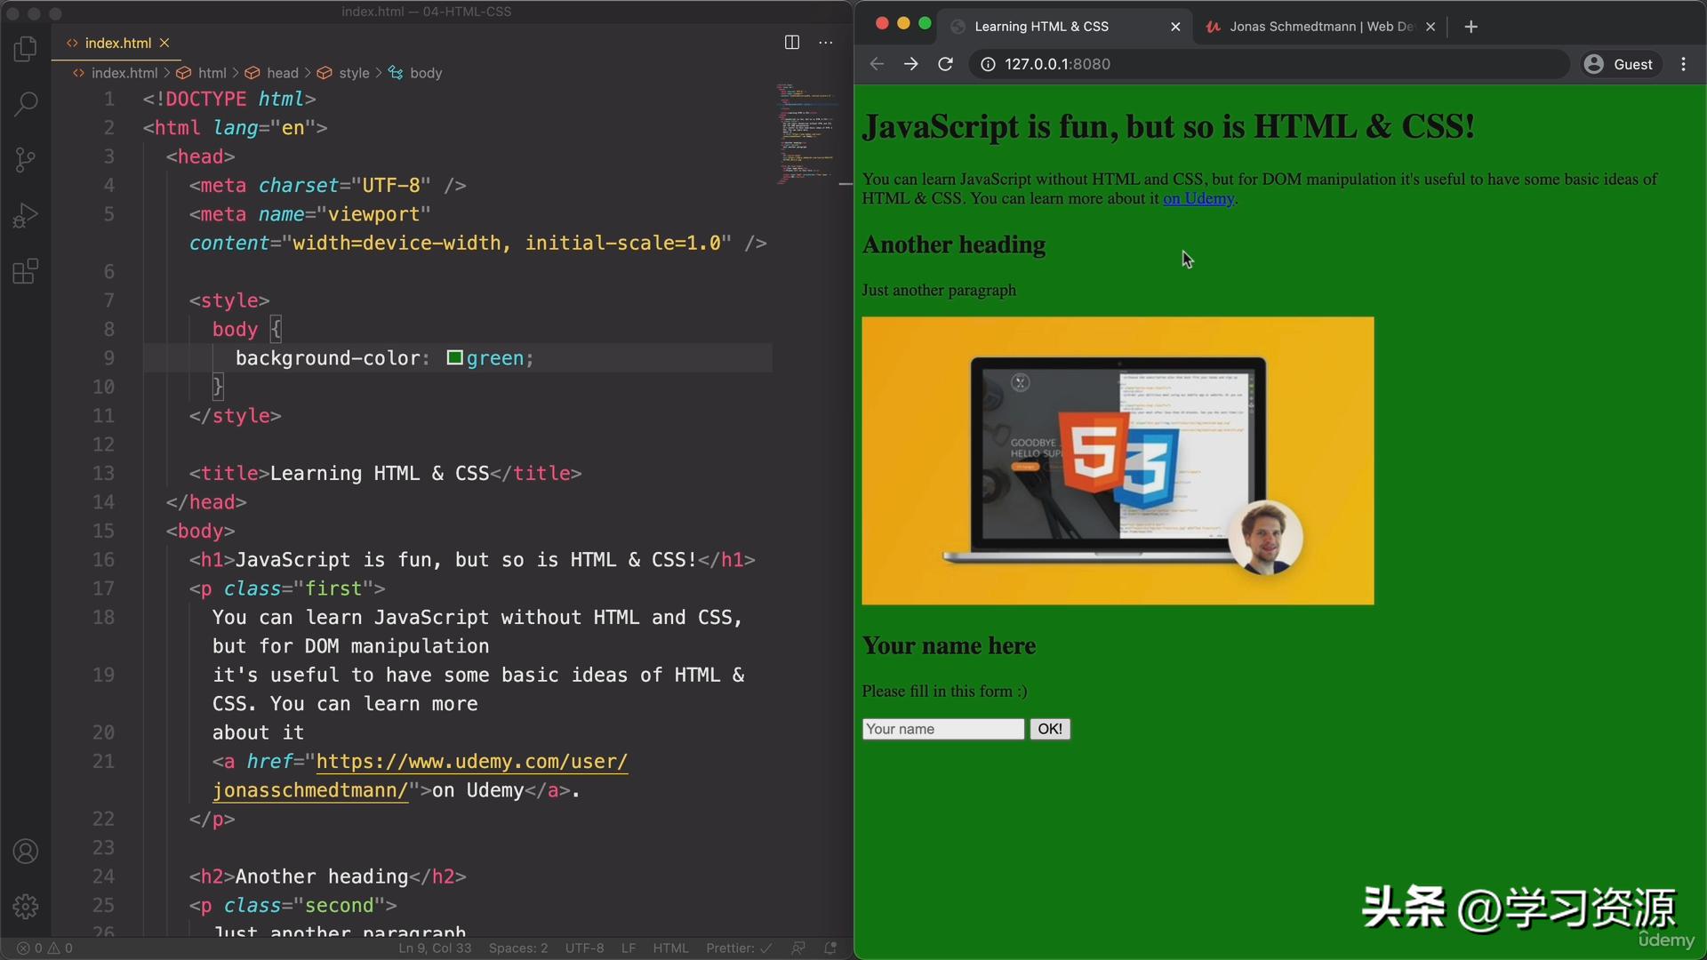The image size is (1707, 960).
Task: Click the on Udemy hyperlink
Action: (1197, 198)
